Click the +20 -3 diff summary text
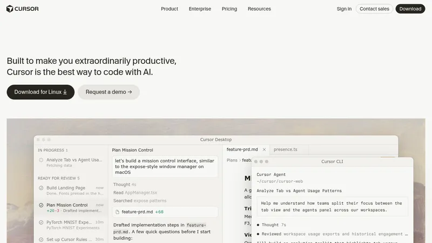Viewport: 432px width, 243px height. click(x=52, y=211)
